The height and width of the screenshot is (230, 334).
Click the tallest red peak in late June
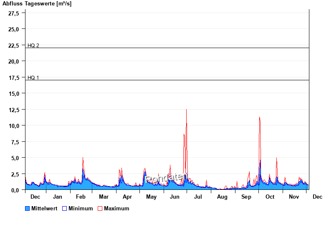pyautogui.click(x=186, y=110)
